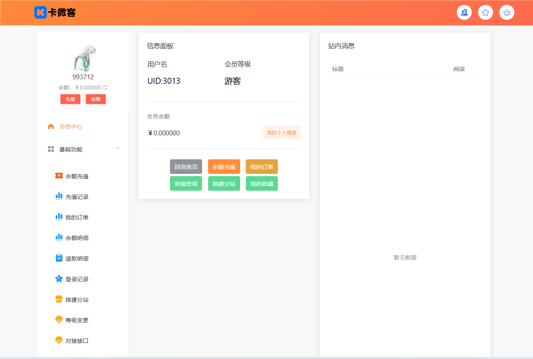Click the chart icon beside 我的订单
Viewport: 533px width, 359px height.
coord(59,217)
